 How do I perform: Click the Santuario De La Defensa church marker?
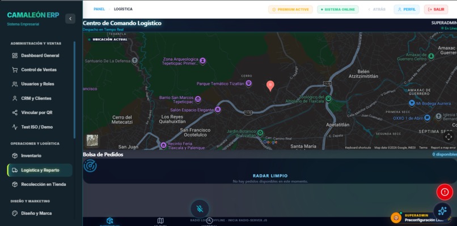[x=134, y=60]
